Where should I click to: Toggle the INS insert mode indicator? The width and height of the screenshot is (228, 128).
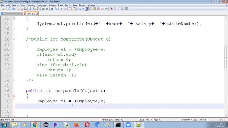click(222, 120)
